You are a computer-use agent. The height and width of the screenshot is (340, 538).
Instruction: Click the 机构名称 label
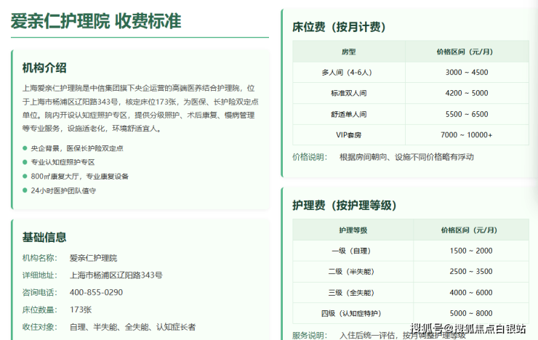click(40, 258)
